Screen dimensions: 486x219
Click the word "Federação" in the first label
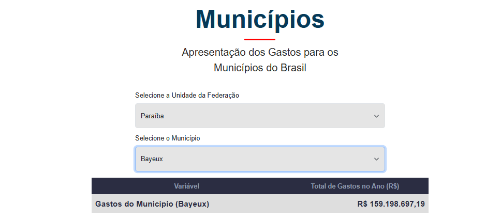[x=223, y=96]
